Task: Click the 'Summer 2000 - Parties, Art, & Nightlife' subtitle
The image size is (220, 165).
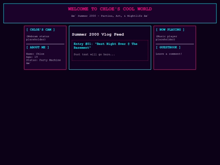Action: click(x=110, y=16)
